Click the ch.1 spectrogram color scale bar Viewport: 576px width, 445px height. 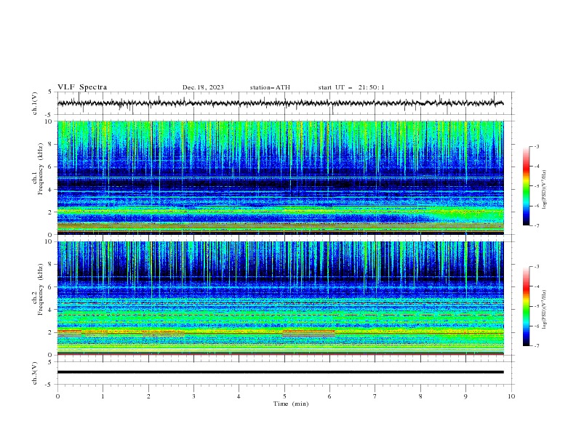526,185
